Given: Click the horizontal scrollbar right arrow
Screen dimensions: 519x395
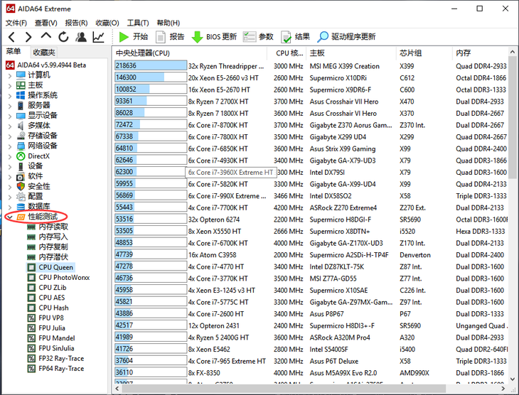Looking at the screenshot, I should pyautogui.click(x=503, y=389).
